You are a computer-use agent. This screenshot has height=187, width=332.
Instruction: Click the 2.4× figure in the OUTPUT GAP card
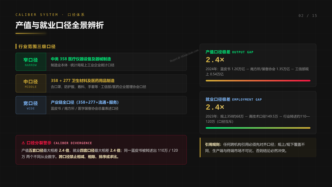click(x=215, y=60)
